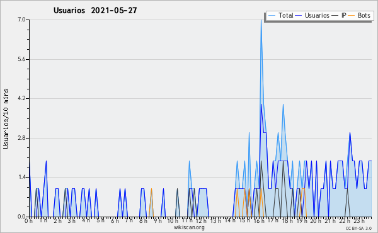Click the '6 h' x-axis label
The image size is (378, 233).
click(x=115, y=220)
